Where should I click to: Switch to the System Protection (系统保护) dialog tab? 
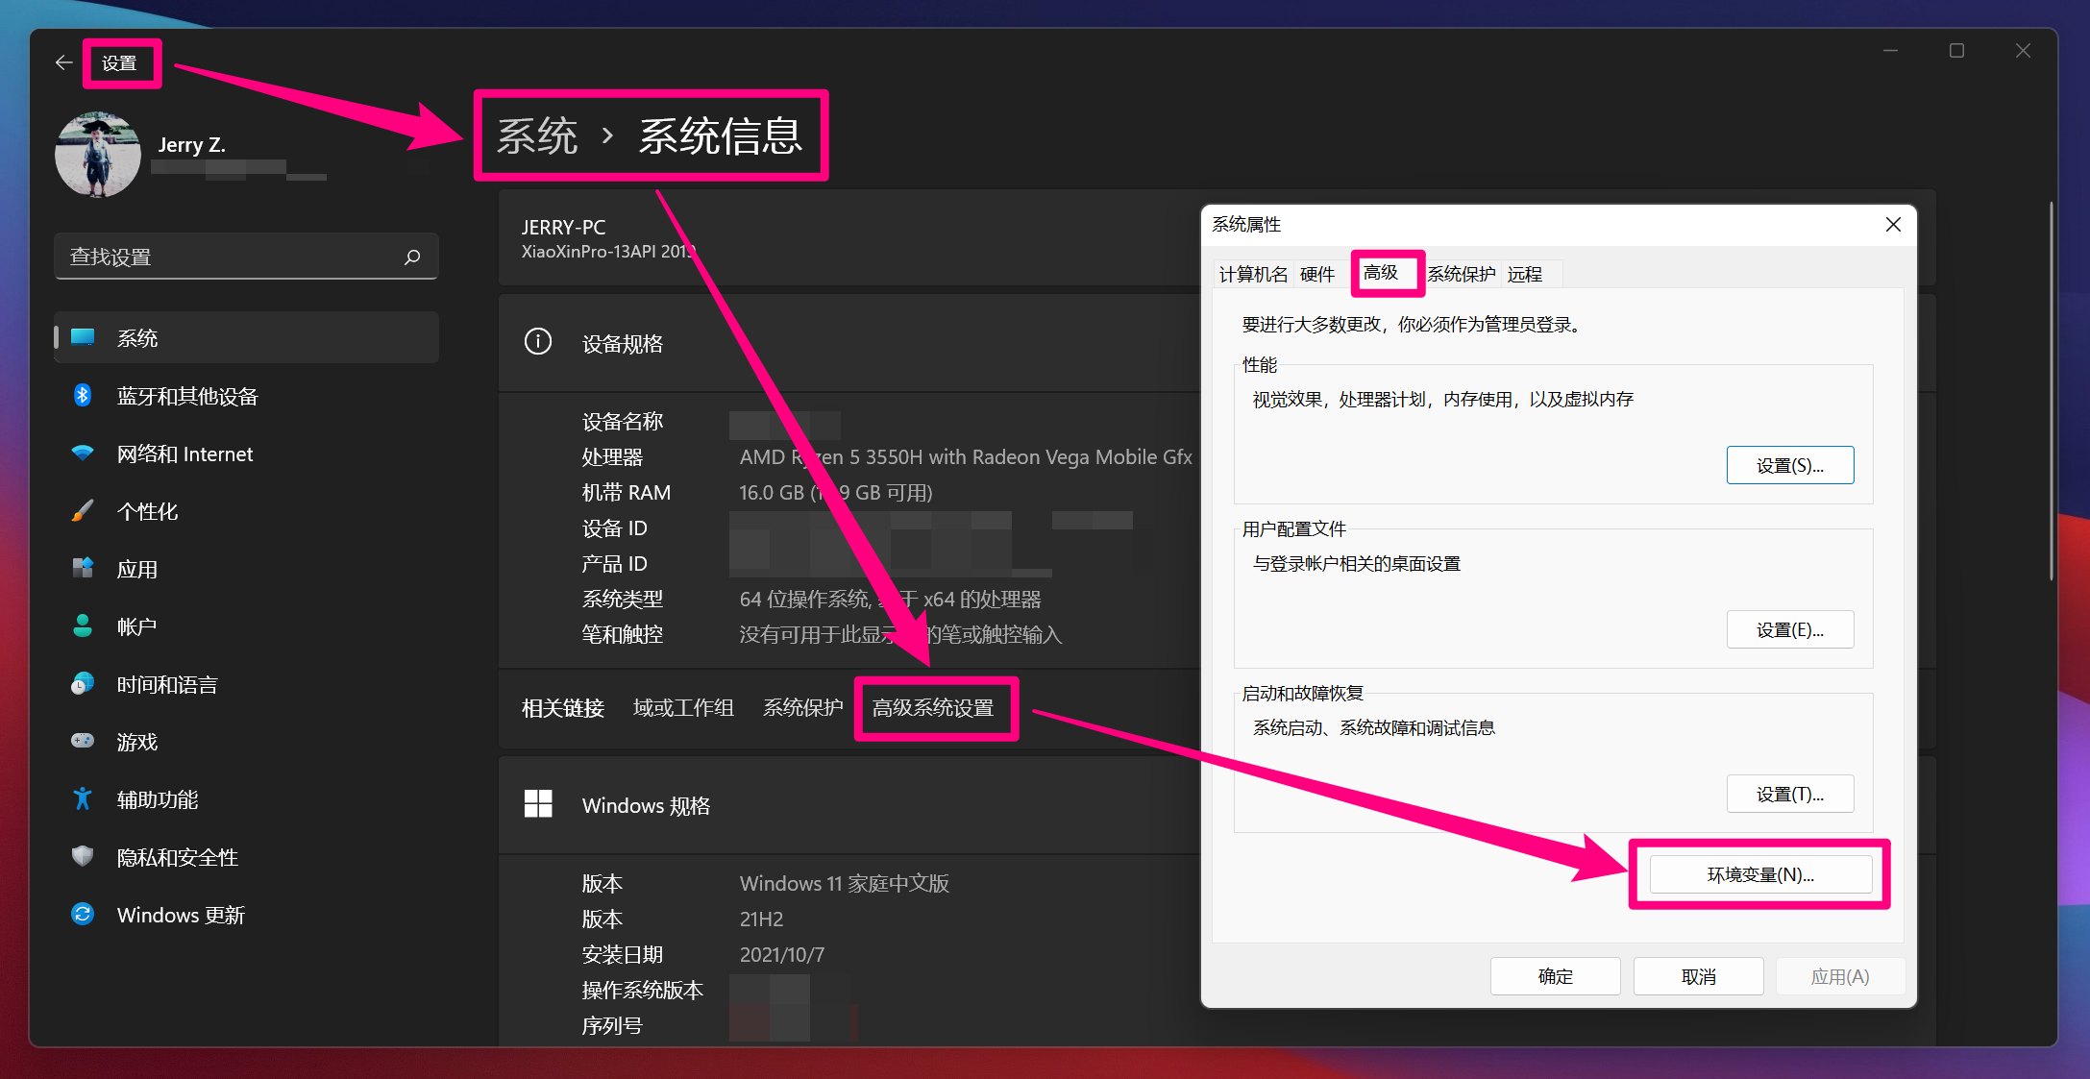(1461, 275)
